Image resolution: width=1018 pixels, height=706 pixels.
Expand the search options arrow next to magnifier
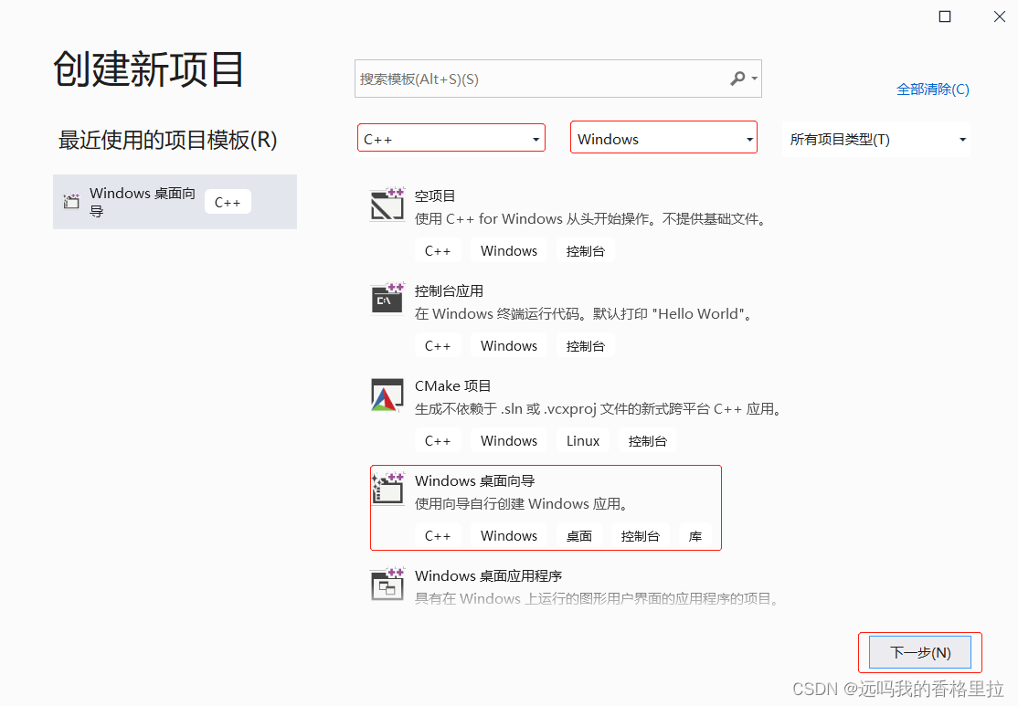[755, 79]
